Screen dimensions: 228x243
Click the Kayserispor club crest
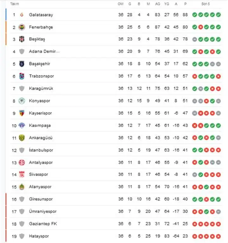coord(22,113)
